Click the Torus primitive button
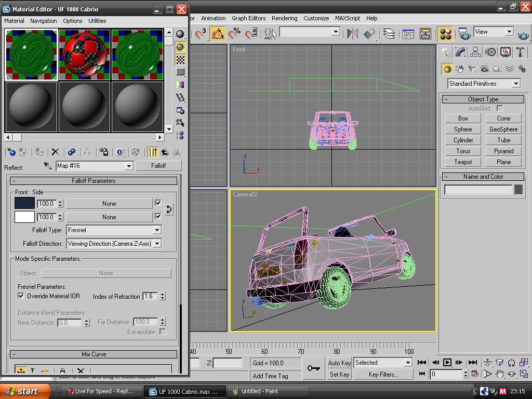 (x=463, y=151)
